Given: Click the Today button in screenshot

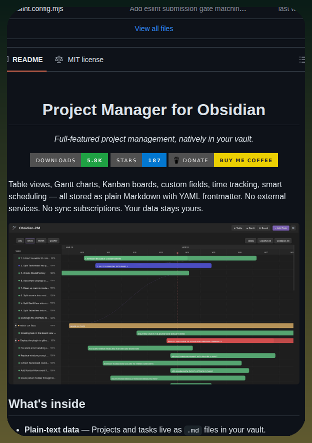Looking at the screenshot, I should coord(250,241).
